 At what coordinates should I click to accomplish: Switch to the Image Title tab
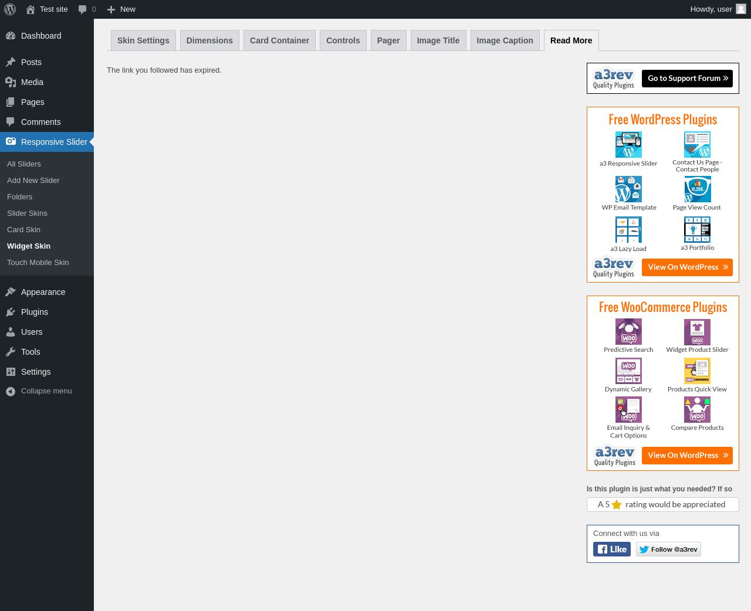tap(438, 40)
